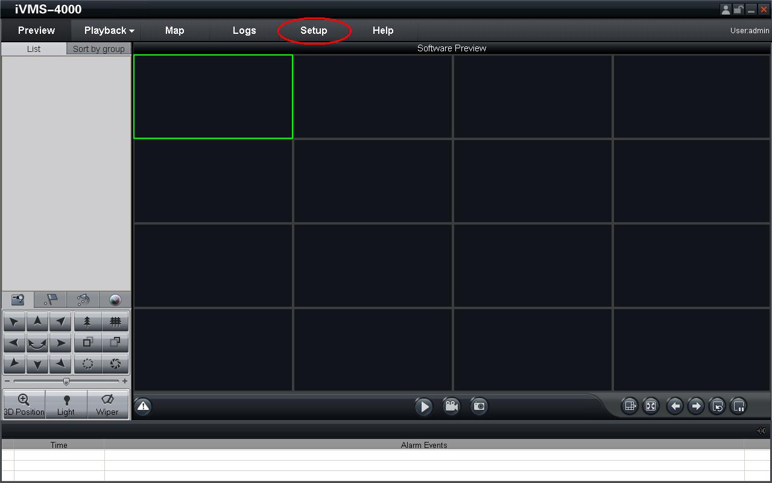
Task: Go to next page with right arrow
Action: 696,406
